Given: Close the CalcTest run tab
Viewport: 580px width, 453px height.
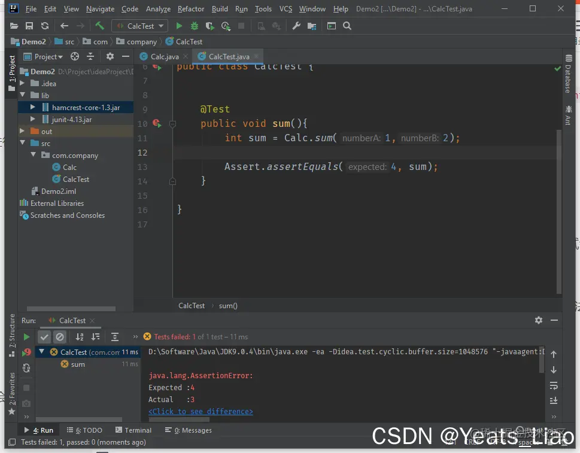Looking at the screenshot, I should [92, 321].
